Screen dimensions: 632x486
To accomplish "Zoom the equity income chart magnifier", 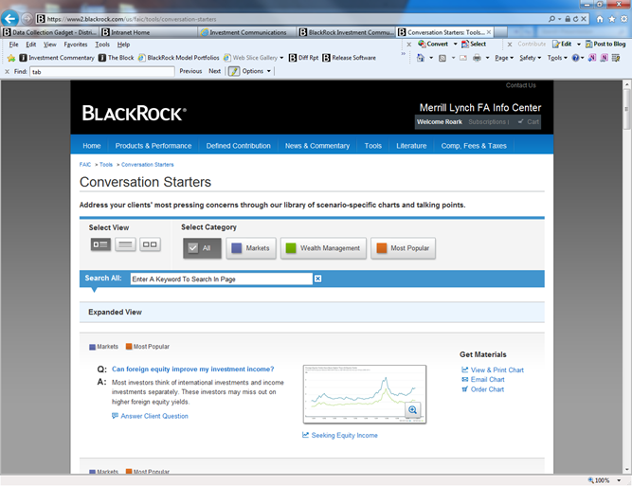I will tap(412, 410).
